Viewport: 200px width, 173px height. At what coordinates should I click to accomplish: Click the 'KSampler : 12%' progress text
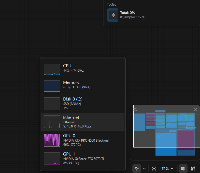coord(132,17)
